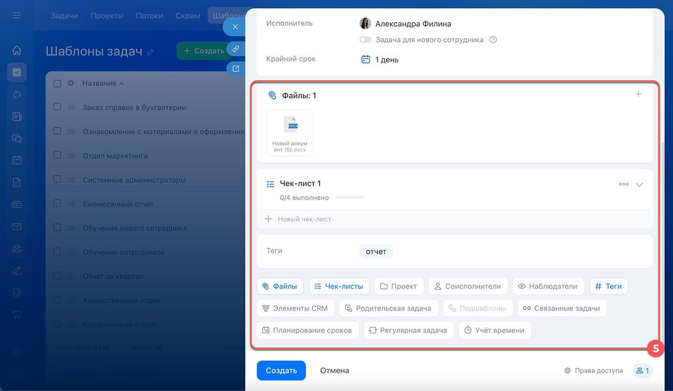This screenshot has width=673, height=391.
Task: Click the calendar icon in left sidebar
Action: [x=17, y=160]
